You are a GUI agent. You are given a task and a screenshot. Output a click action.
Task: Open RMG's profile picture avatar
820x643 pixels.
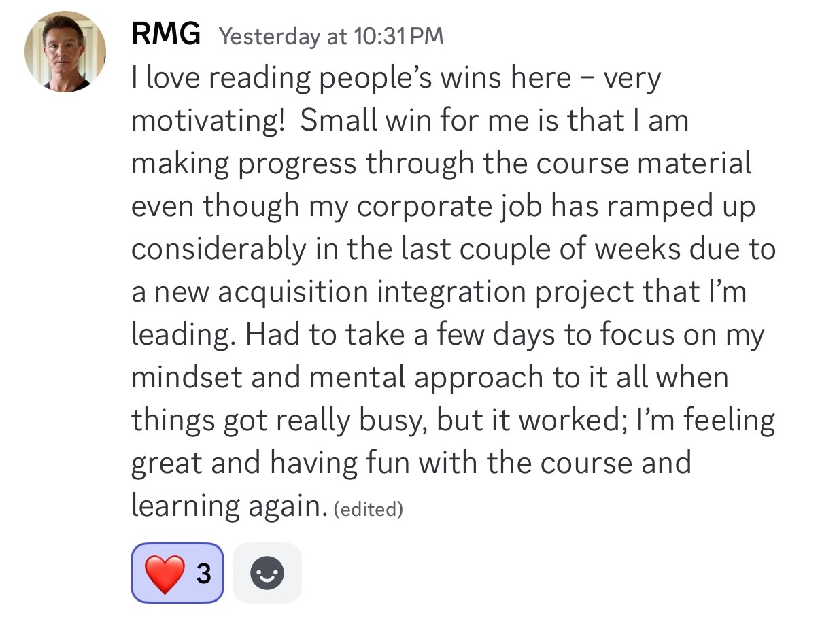click(65, 52)
